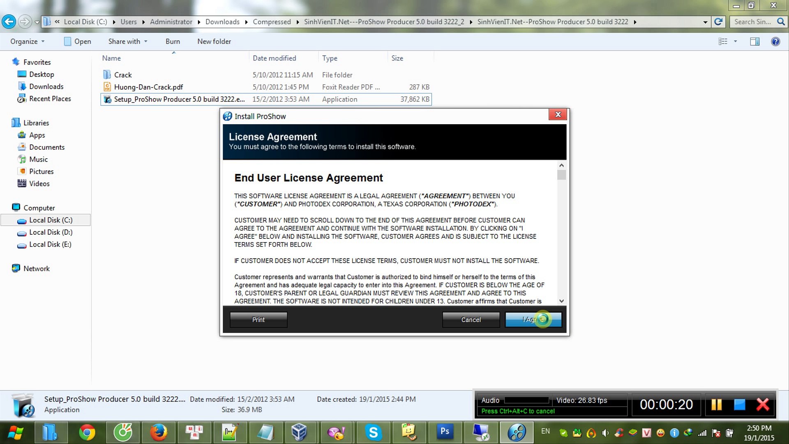Open the change view options arrow
This screenshot has height=444, width=789.
(735, 42)
